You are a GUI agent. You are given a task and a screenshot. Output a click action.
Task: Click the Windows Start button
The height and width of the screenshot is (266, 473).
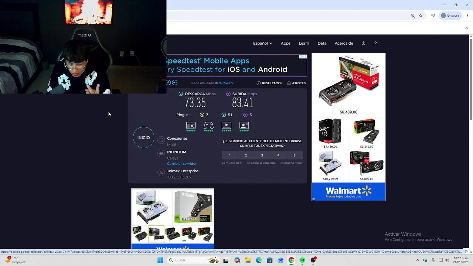[160, 260]
